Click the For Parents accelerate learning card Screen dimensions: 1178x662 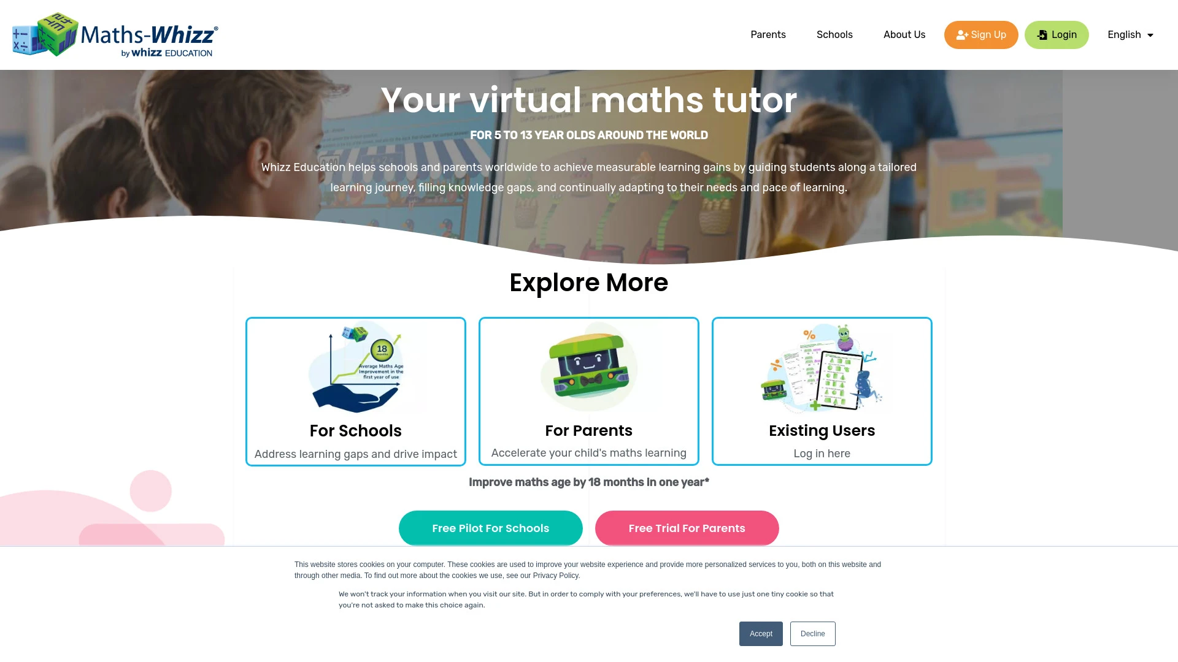(x=588, y=391)
